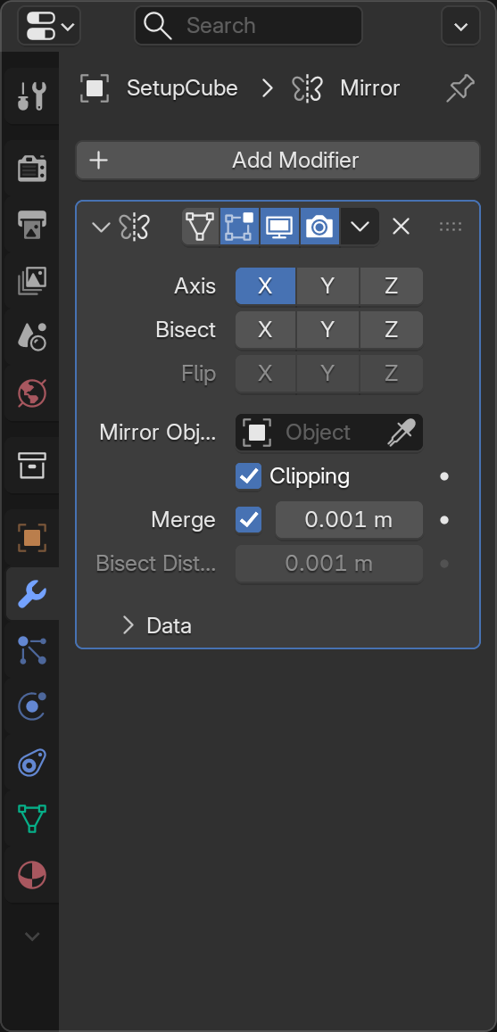Image resolution: width=497 pixels, height=1032 pixels.
Task: Click the animate dot beside Clipping
Action: pos(444,475)
